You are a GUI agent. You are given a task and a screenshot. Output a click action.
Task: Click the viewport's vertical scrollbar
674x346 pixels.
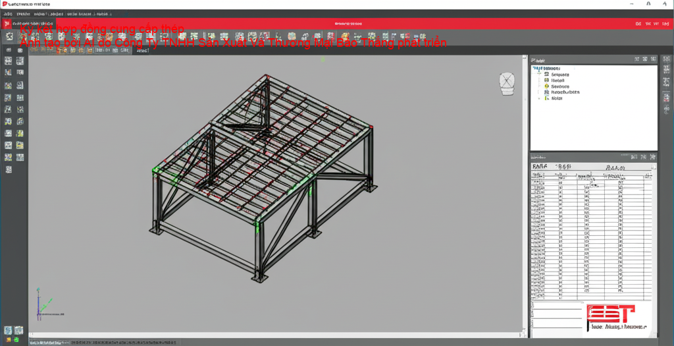coord(525,194)
